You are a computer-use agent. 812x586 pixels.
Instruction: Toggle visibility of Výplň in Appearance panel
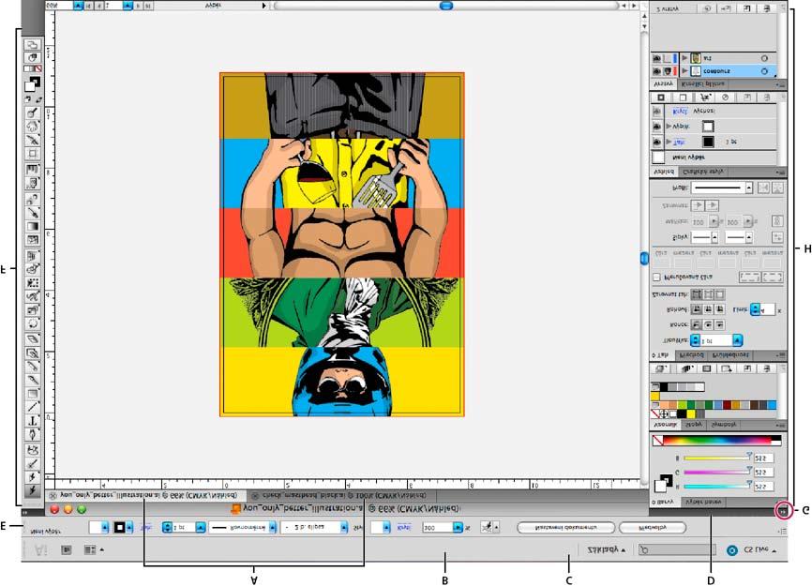click(x=657, y=127)
